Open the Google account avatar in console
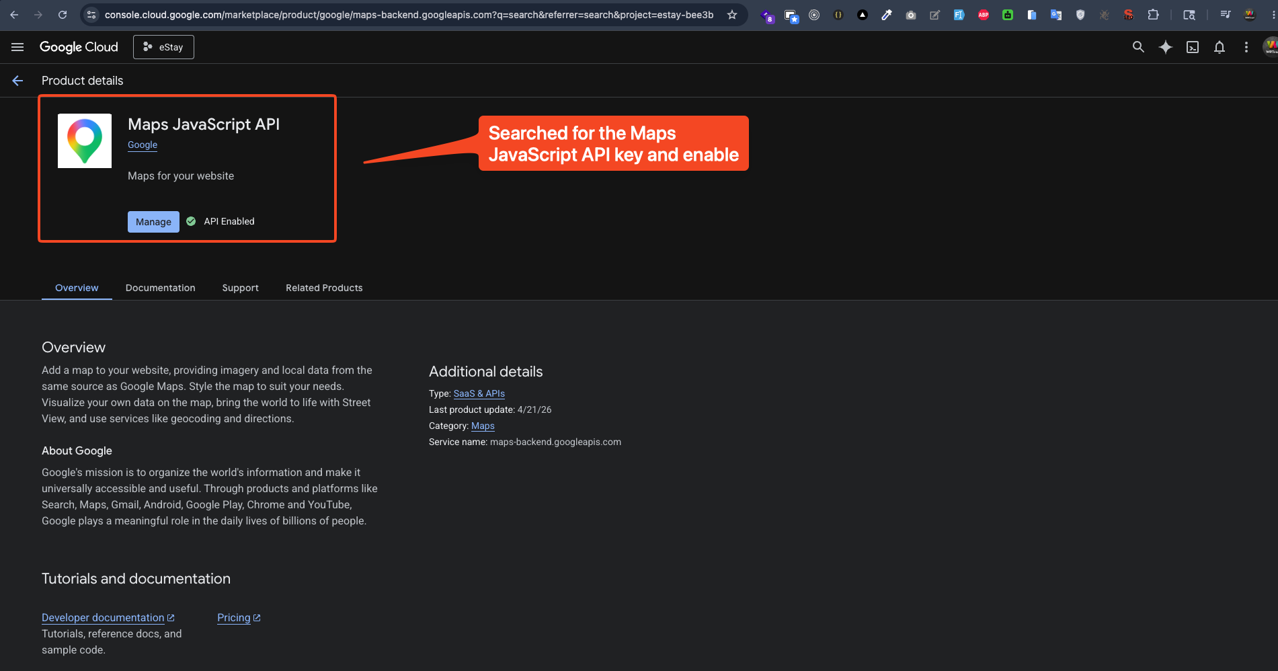This screenshot has width=1278, height=671. pos(1271,47)
